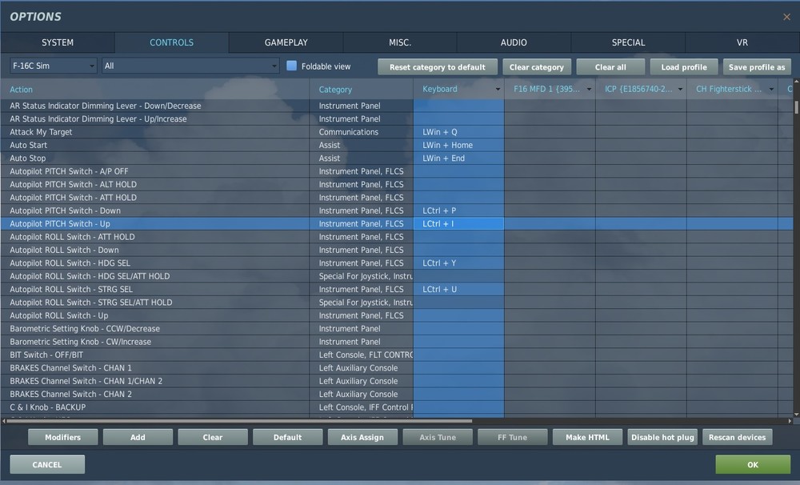
Task: Open the AUDIO settings tab
Action: (514, 42)
